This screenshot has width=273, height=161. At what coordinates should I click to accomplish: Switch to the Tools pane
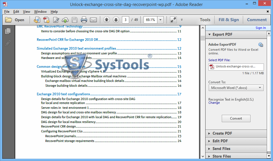[x=205, y=20]
